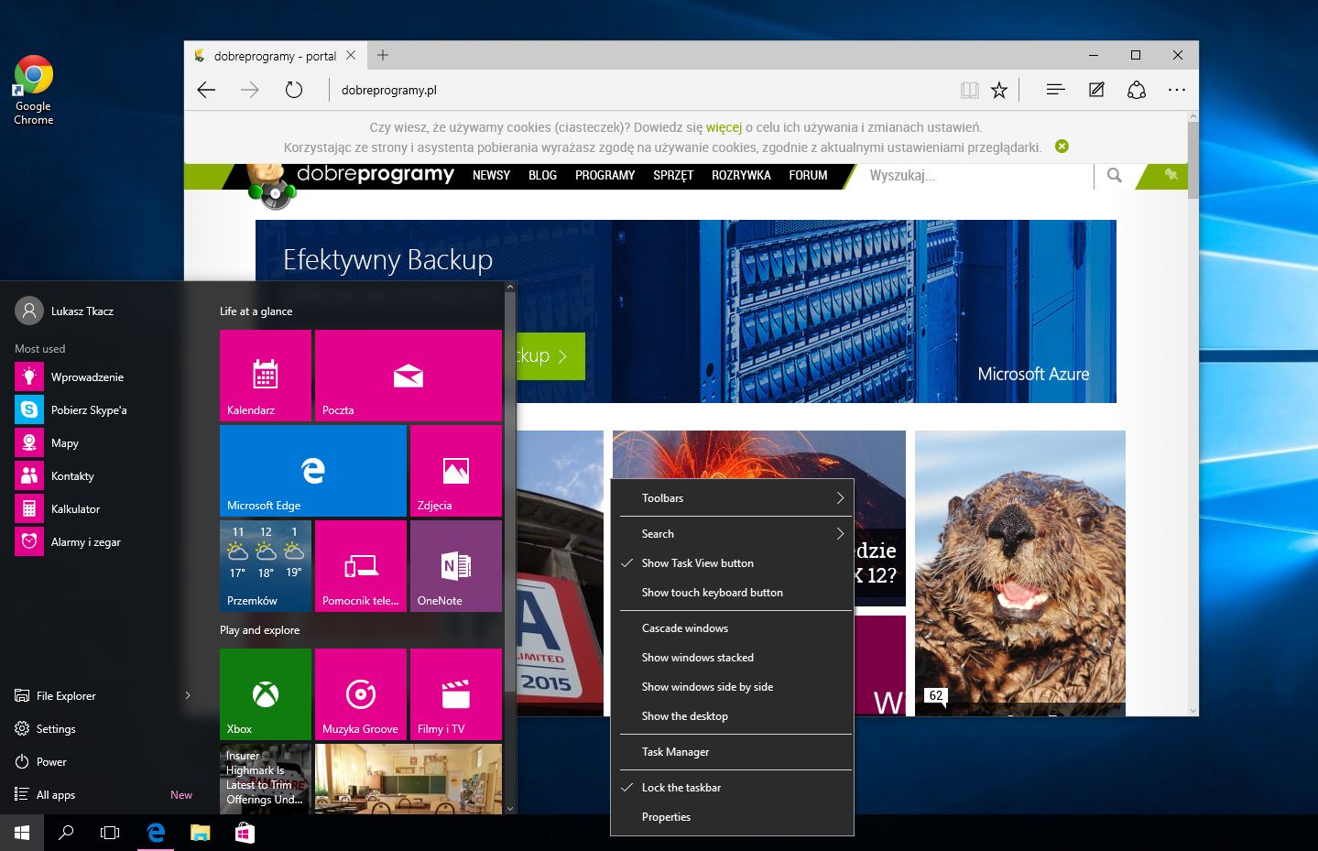Open Muzyka Groove tile

point(361,694)
